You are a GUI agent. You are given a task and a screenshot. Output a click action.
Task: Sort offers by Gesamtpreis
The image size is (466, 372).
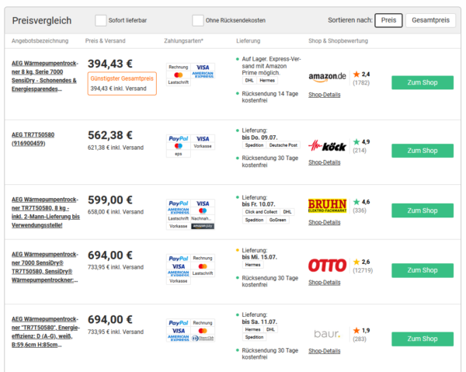(430, 20)
